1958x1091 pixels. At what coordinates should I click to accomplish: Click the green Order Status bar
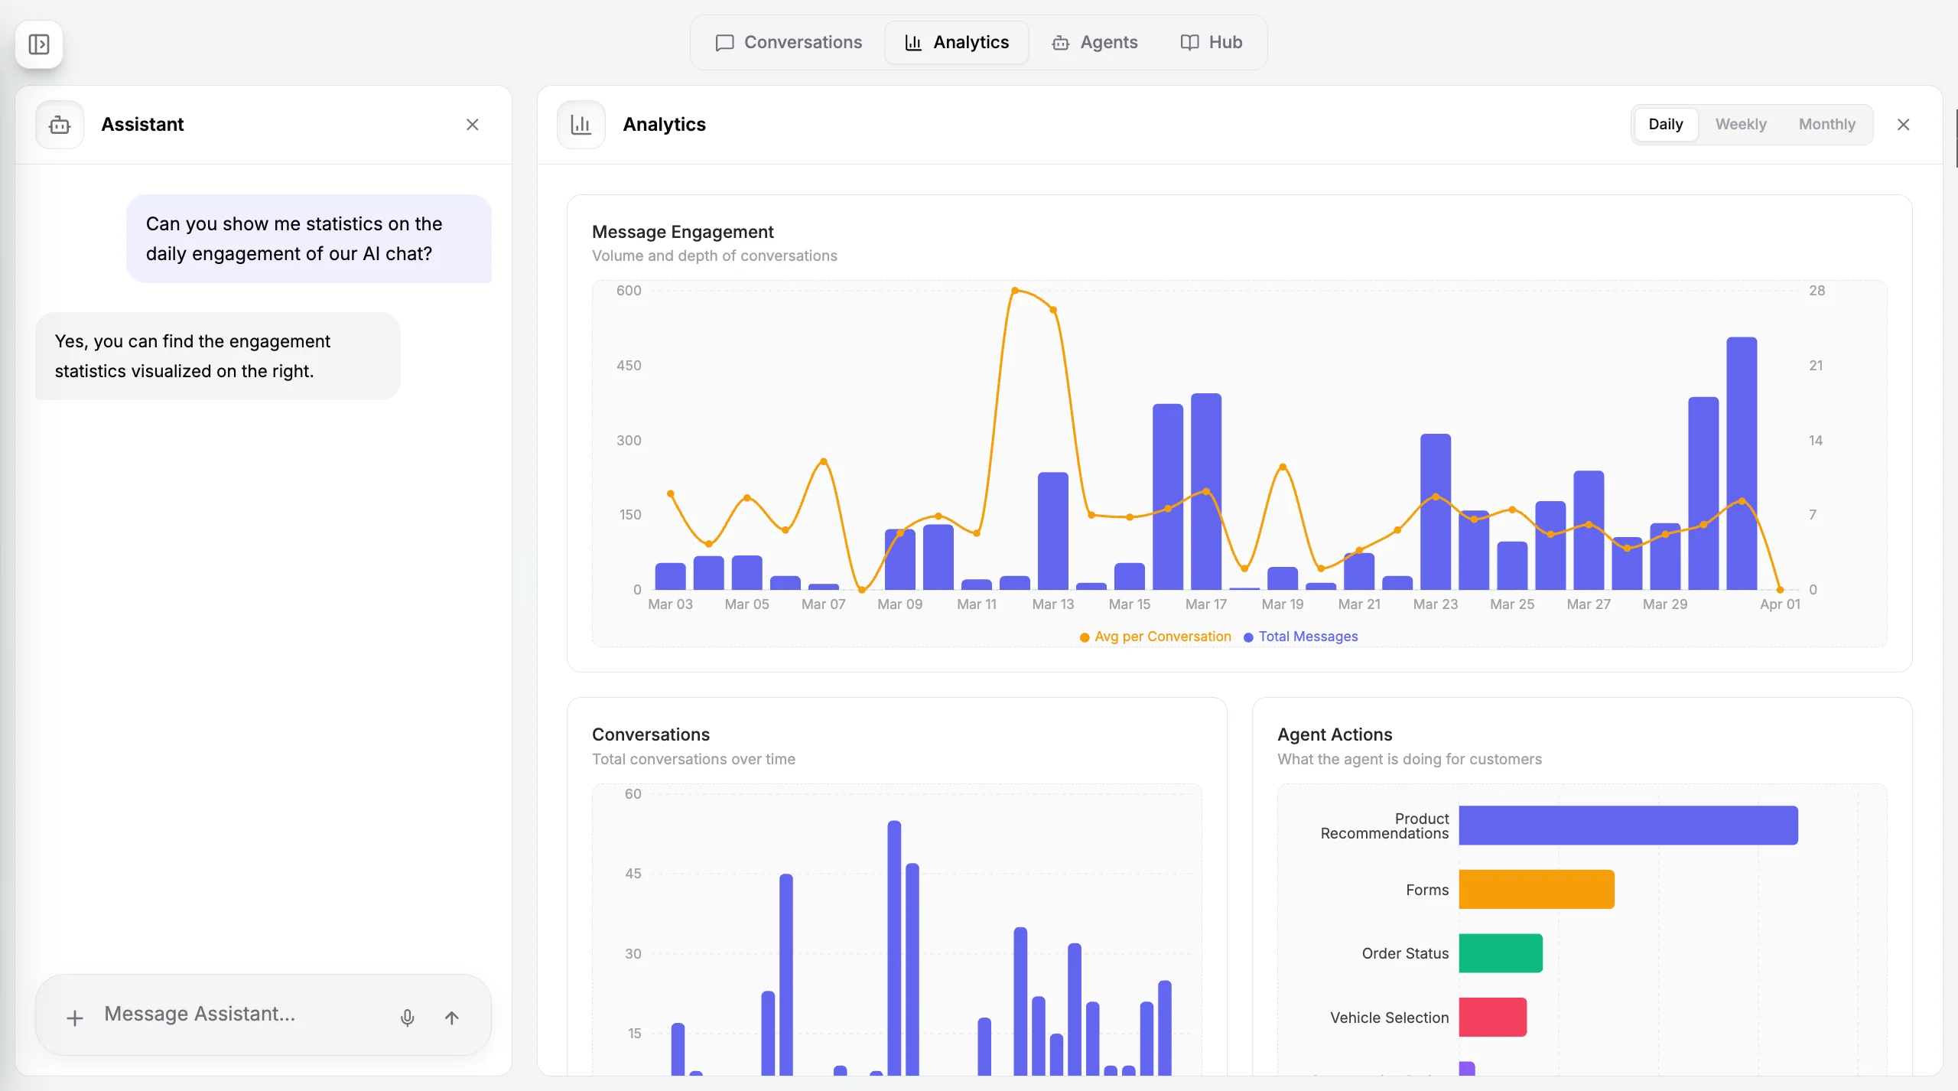1501,953
